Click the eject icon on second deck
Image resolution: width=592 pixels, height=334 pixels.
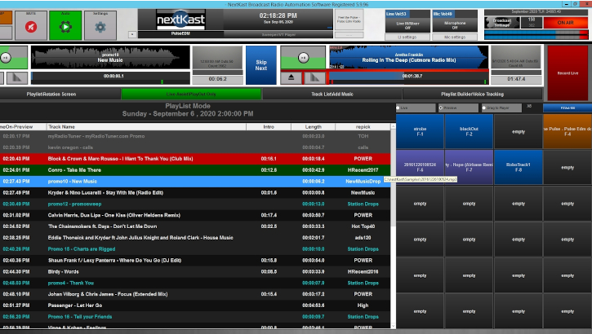tap(291, 77)
